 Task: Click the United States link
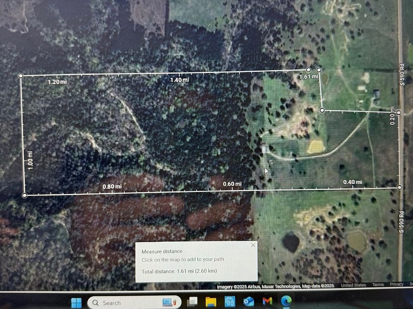[x=353, y=285]
